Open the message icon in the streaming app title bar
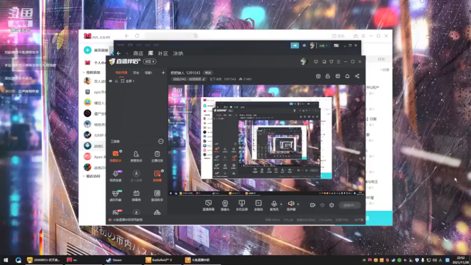The height and width of the screenshot is (265, 471). point(316,62)
